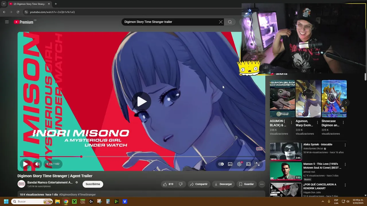Like the video with 819 likes
This screenshot has height=206, width=367.
point(168,184)
